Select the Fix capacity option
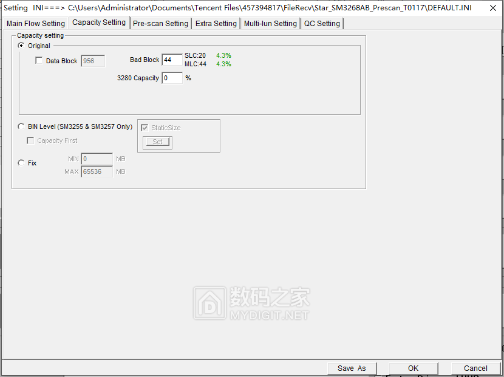The height and width of the screenshot is (377, 504). pyautogui.click(x=21, y=162)
